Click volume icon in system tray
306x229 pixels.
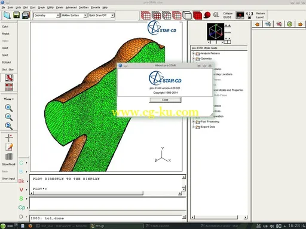click(271, 226)
